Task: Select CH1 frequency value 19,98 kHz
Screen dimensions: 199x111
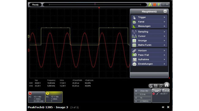Action: pyautogui.click(x=51, y=83)
